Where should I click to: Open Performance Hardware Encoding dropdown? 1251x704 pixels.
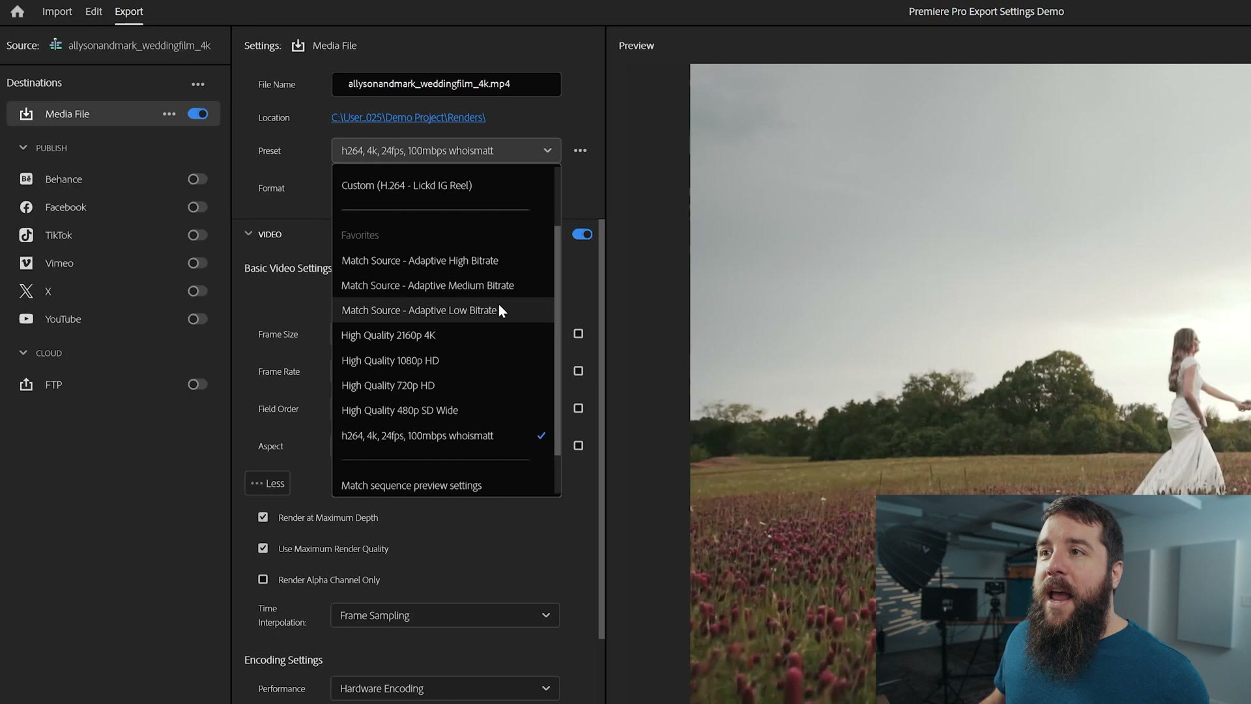[x=445, y=688]
